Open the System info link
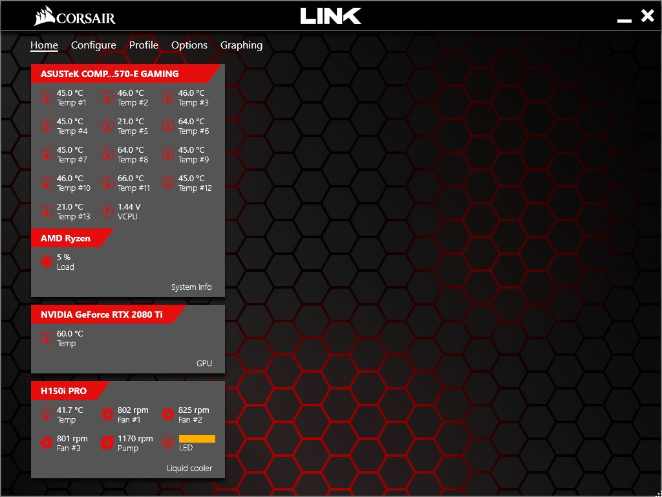Viewport: 662px width, 497px height. 191,287
